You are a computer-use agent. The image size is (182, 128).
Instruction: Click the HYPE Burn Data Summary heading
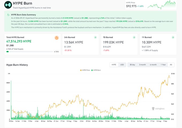(24, 15)
